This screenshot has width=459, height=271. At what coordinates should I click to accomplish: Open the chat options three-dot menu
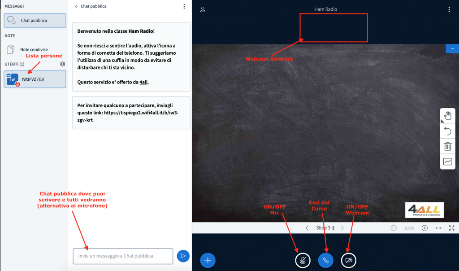[184, 6]
